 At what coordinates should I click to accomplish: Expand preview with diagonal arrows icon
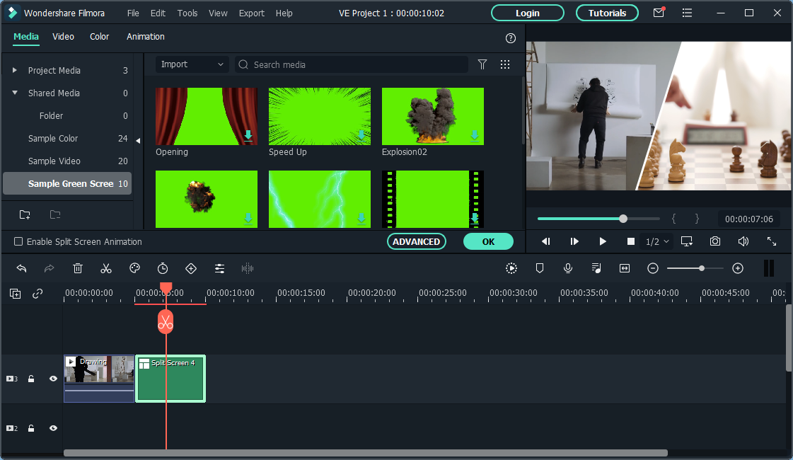pos(771,241)
